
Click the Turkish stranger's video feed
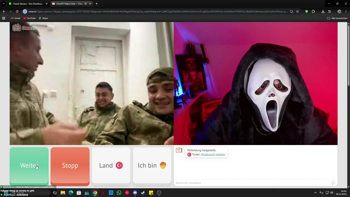(92, 83)
